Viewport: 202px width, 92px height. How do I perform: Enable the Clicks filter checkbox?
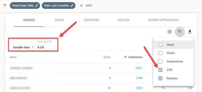point(160,53)
